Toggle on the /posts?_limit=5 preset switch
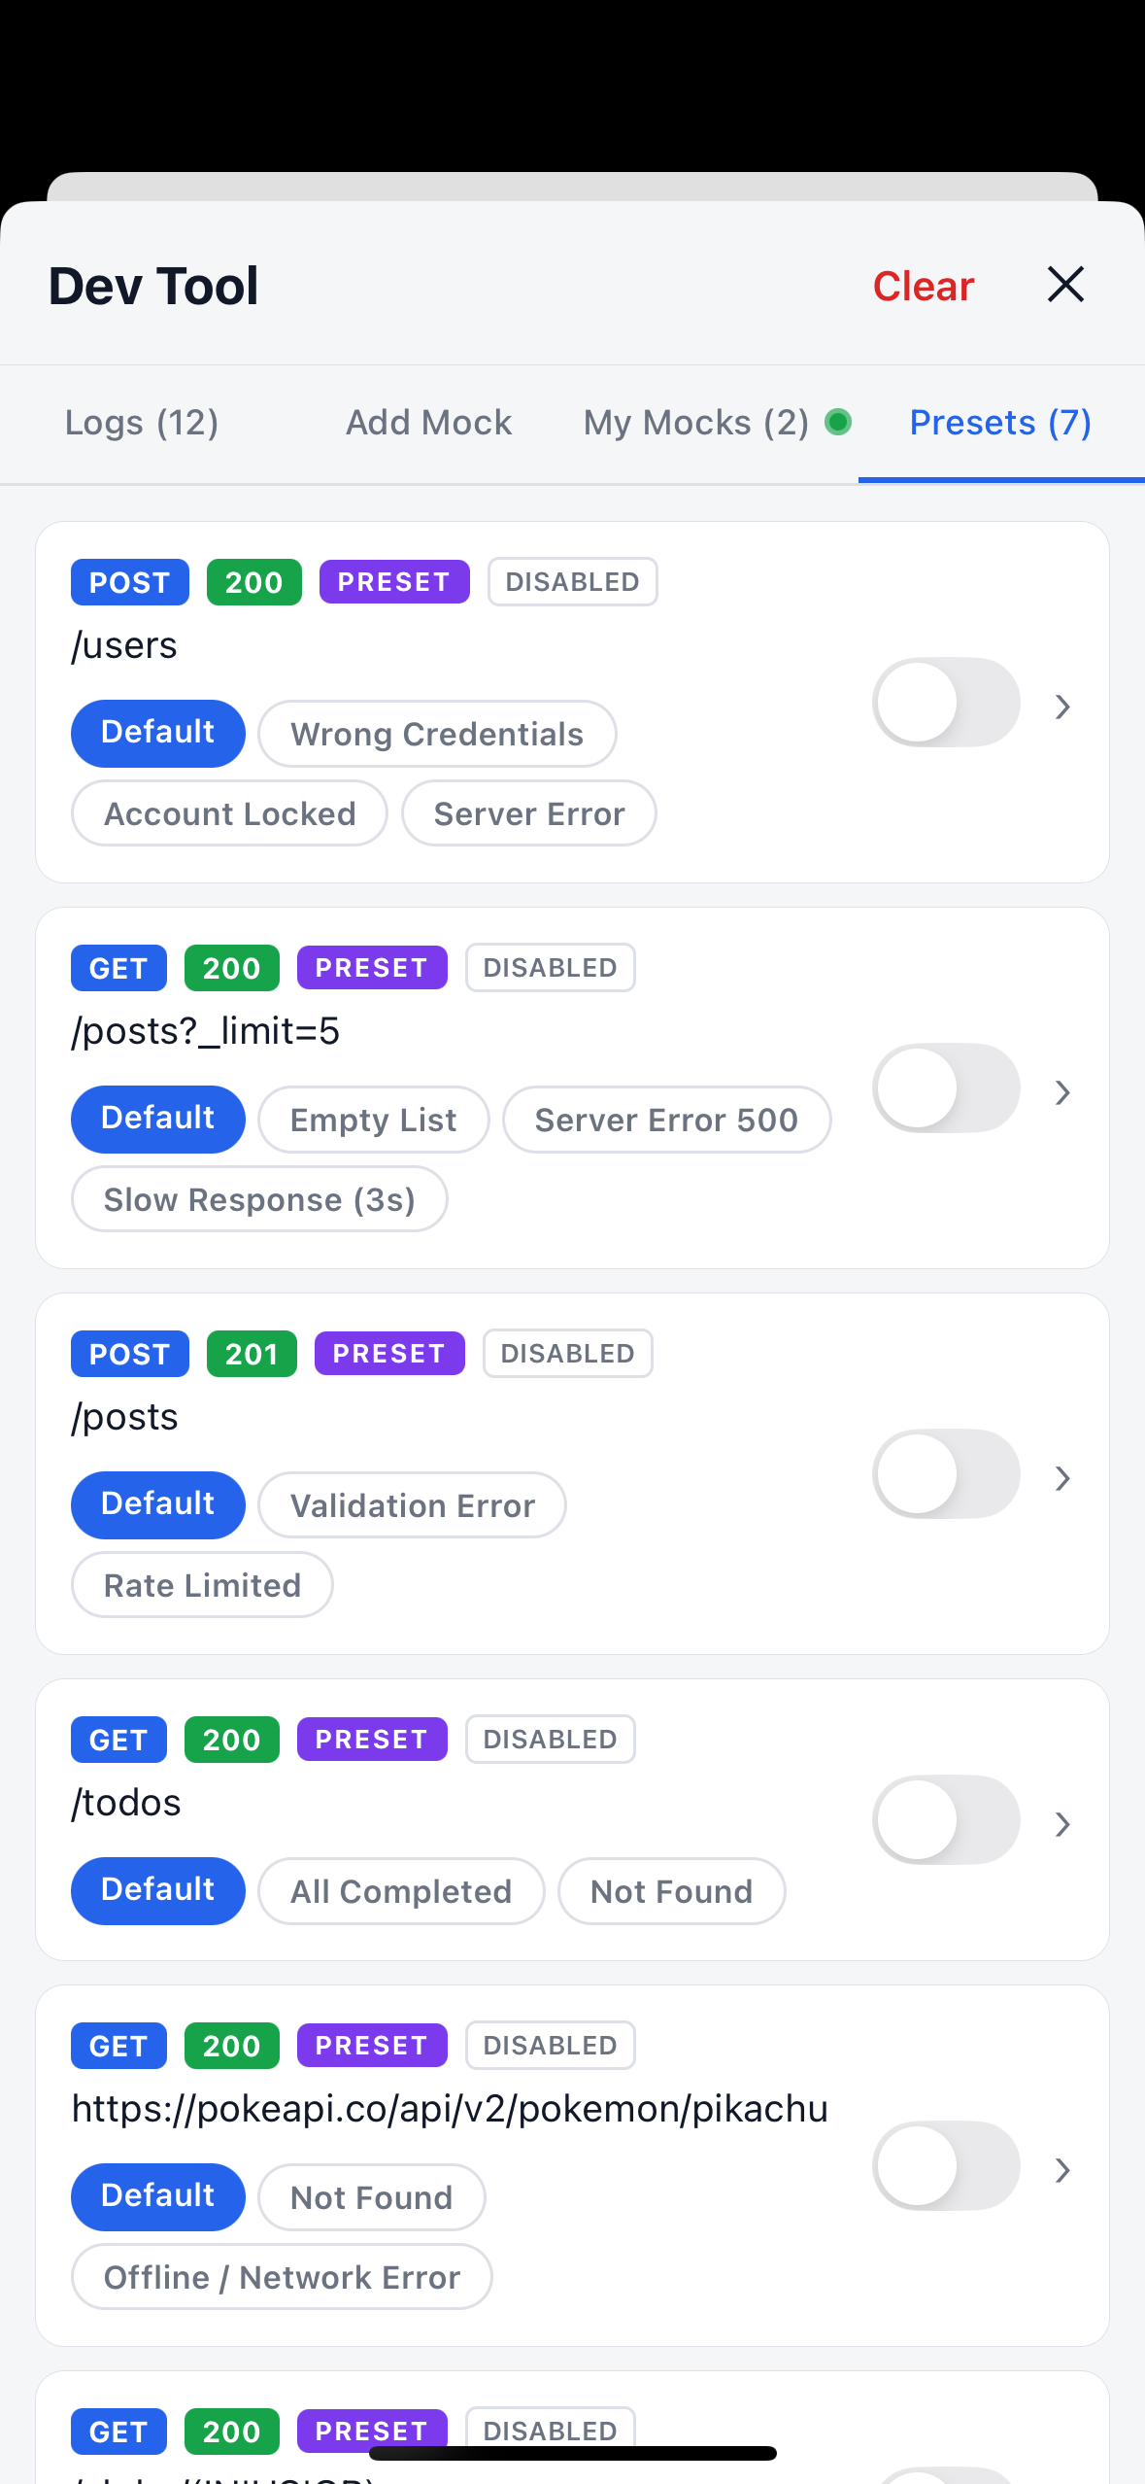1145x2484 pixels. point(946,1088)
